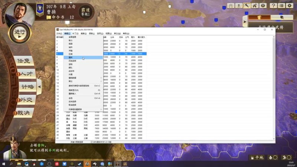Image resolution: width=297 pixels, height=167 pixels.
Task: Open help with the question mark icon
Action: [x=273, y=6]
